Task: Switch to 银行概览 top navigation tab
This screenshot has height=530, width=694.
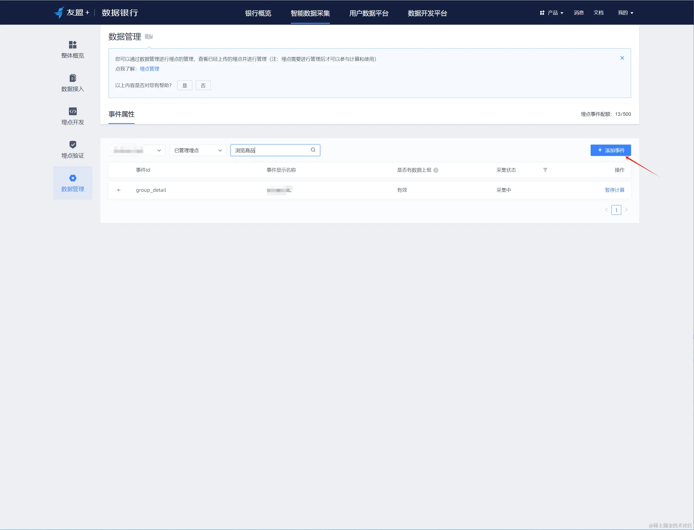Action: tap(258, 13)
